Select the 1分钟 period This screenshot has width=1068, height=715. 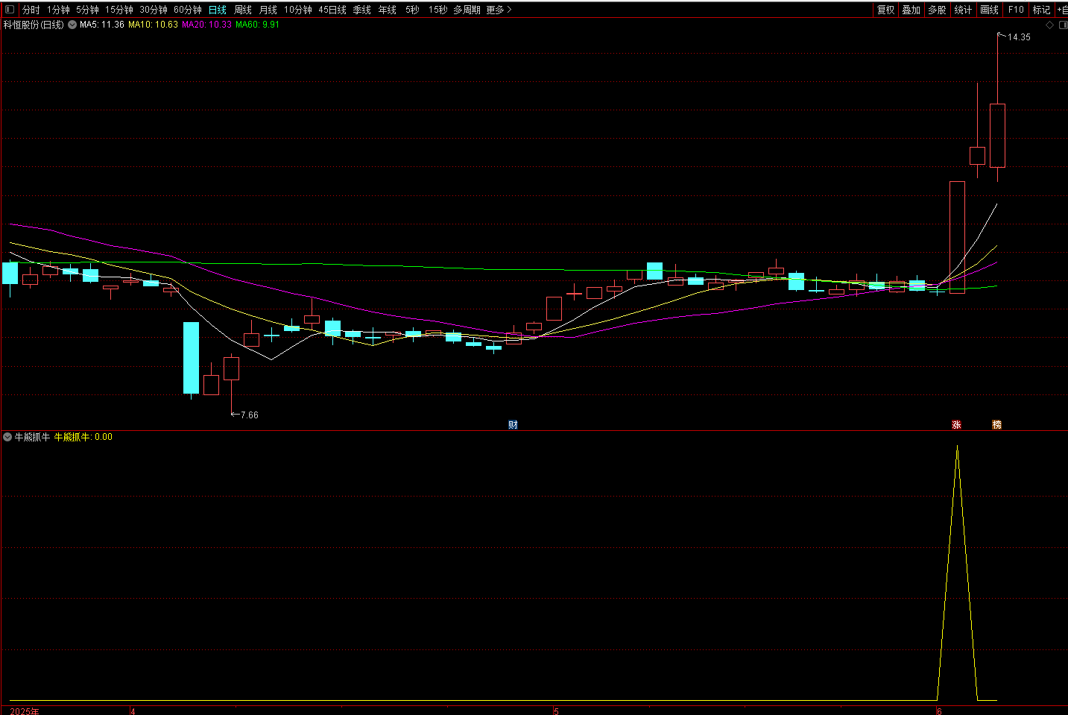coord(58,10)
